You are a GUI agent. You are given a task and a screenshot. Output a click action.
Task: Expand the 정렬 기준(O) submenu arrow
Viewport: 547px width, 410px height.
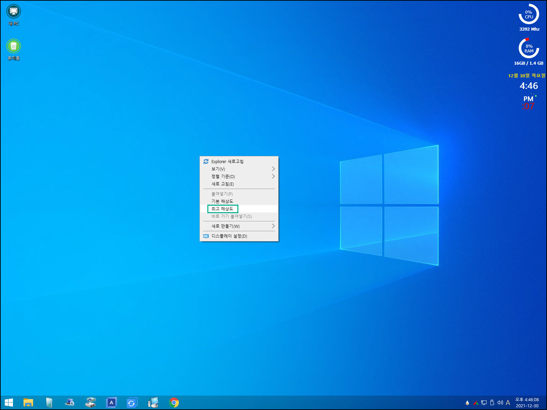click(273, 176)
